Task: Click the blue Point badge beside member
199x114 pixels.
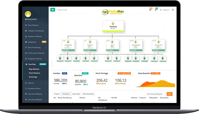Action: click(65, 73)
